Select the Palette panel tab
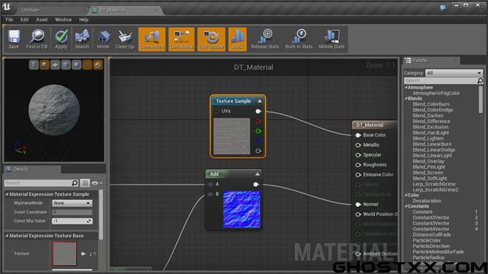 pos(431,61)
